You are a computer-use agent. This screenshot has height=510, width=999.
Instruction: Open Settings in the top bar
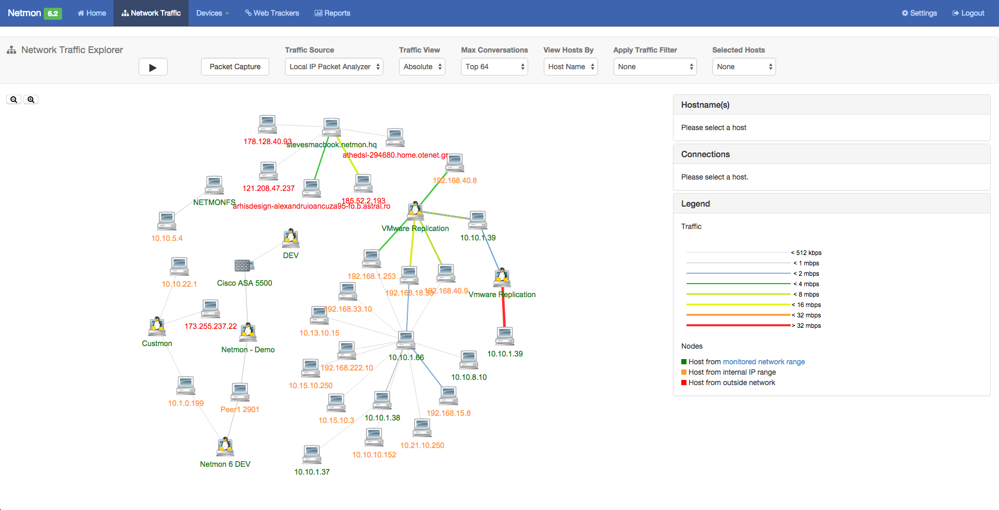point(919,13)
